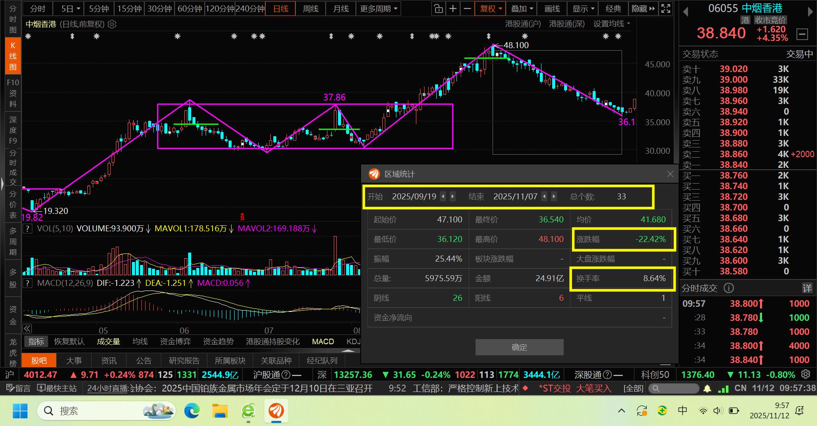
Task: Select 均线 indicator
Action: coord(140,341)
